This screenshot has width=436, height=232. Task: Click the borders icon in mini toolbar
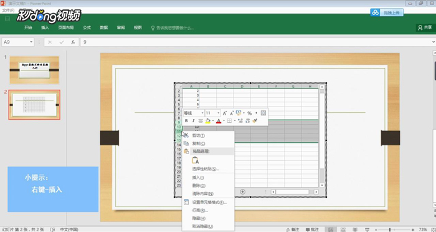pos(229,121)
